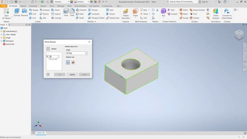The image size is (247, 139).
Task: Activate the Rotate Axis selection arrow
Action: [x=68, y=63]
